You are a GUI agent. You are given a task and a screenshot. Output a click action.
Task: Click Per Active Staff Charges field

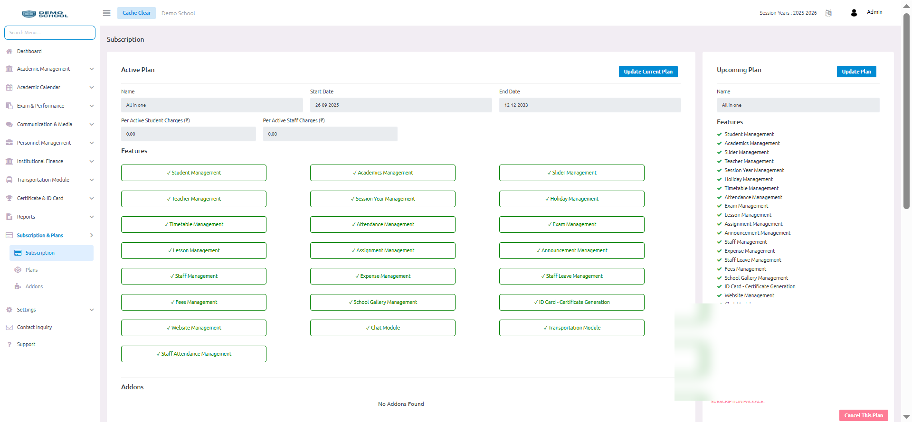(330, 134)
